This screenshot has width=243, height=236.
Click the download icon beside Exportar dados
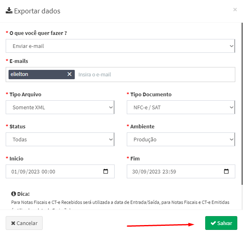(x=9, y=11)
